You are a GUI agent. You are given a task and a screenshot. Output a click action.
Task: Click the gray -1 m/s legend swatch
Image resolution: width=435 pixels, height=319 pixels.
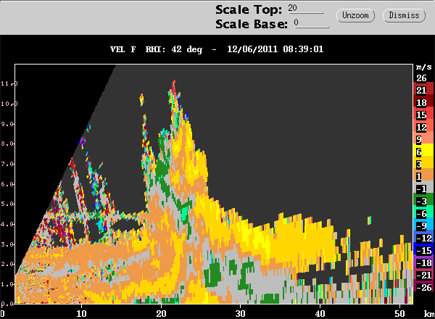(420, 188)
